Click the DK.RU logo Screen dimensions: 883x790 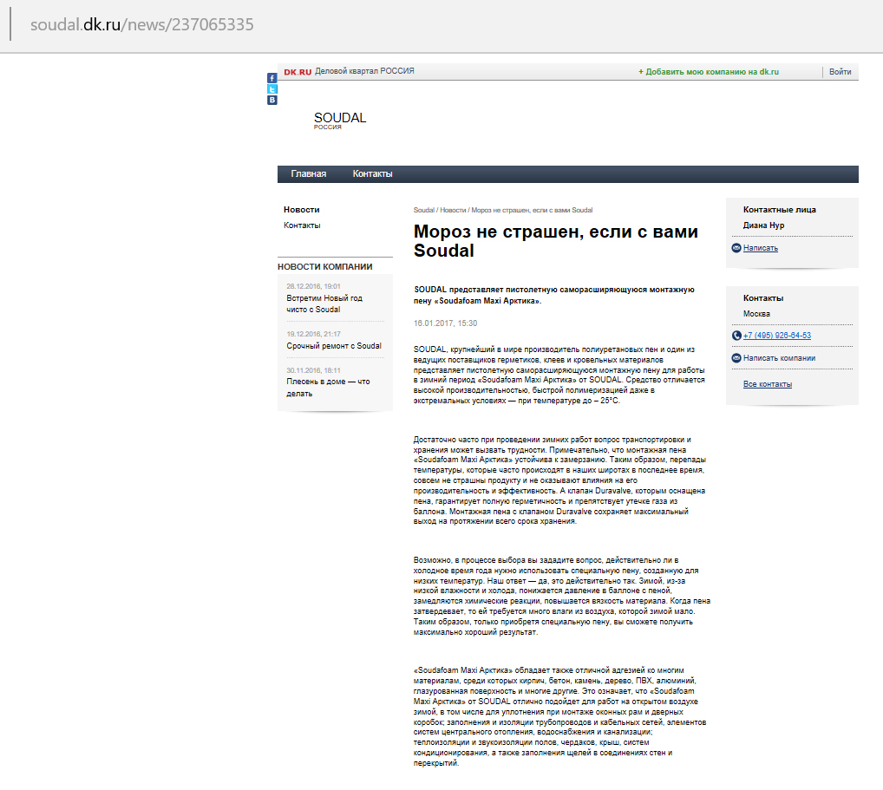(298, 71)
